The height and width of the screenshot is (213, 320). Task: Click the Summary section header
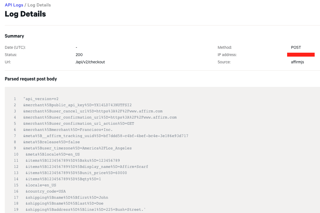click(x=14, y=36)
